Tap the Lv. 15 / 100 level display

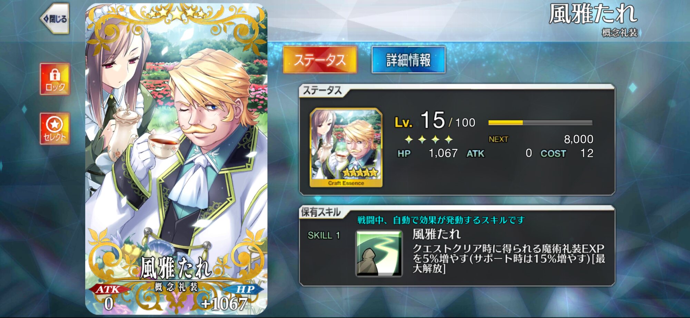tap(435, 121)
